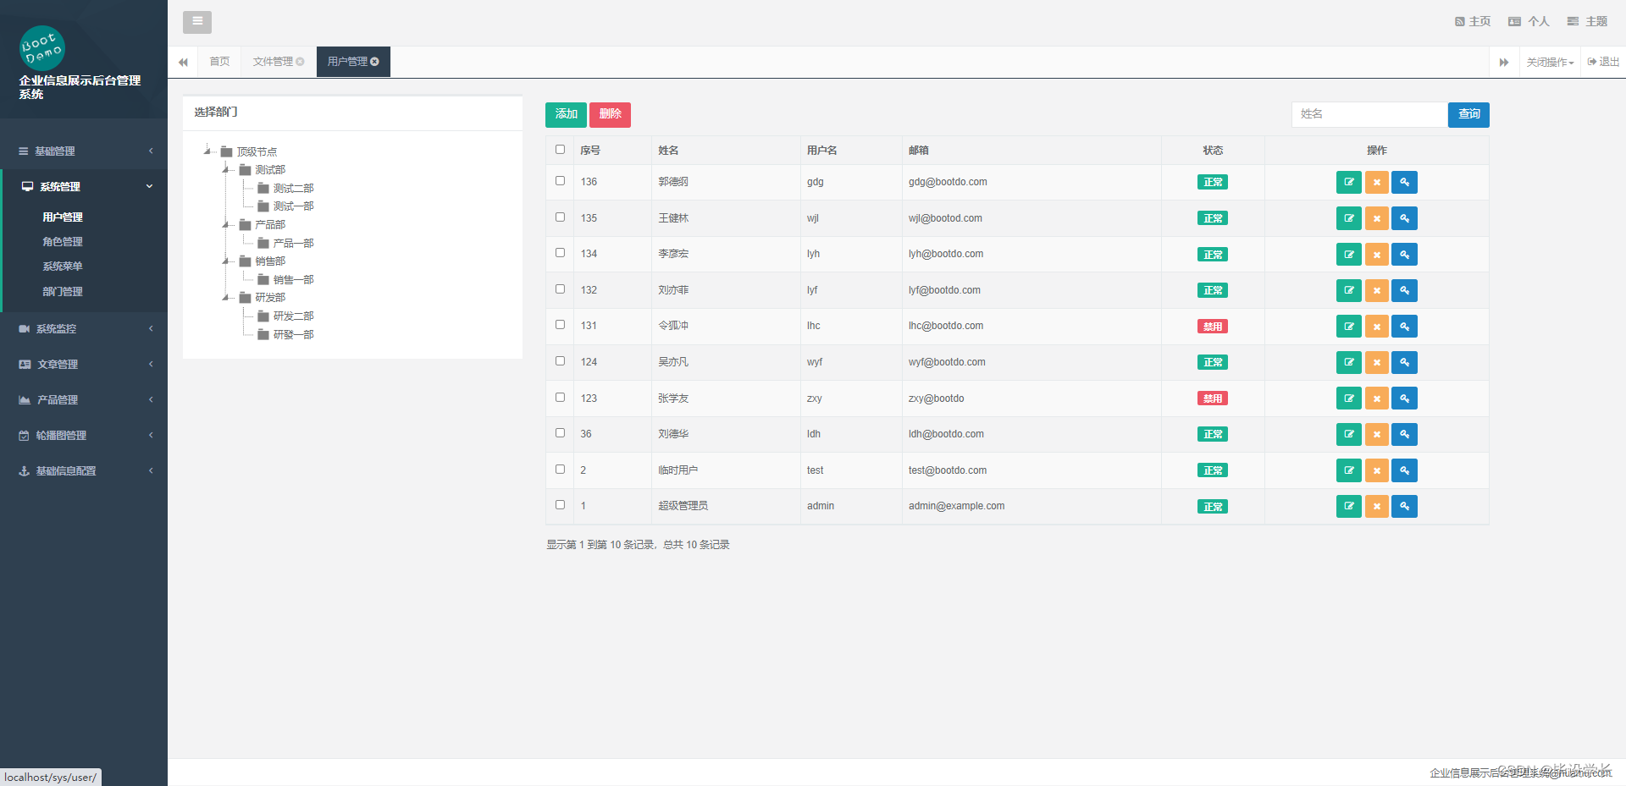This screenshot has height=786, width=1626.
Task: Collapse 顶级节点 tree toggle arrow
Action: point(207,151)
